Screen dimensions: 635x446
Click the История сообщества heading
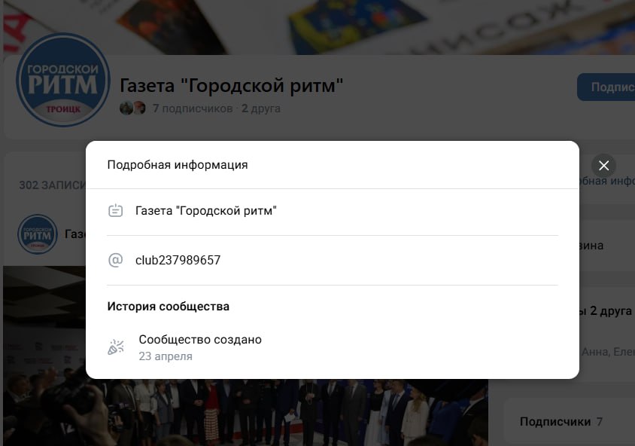pos(168,307)
